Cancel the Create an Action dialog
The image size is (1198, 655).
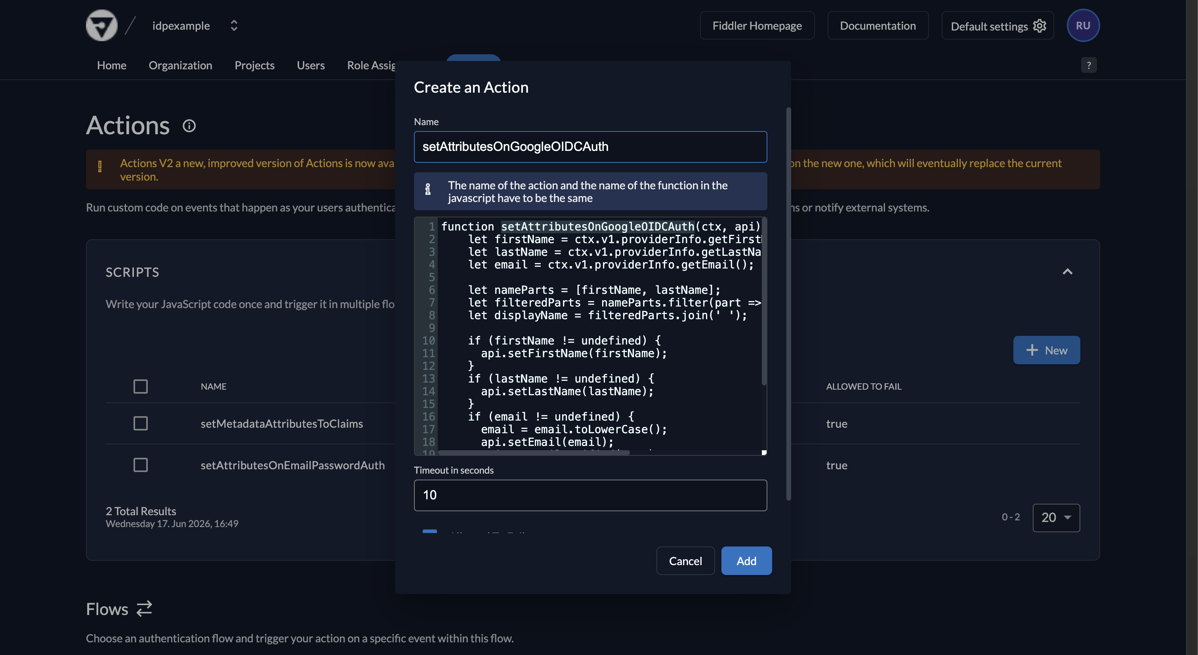(x=685, y=561)
